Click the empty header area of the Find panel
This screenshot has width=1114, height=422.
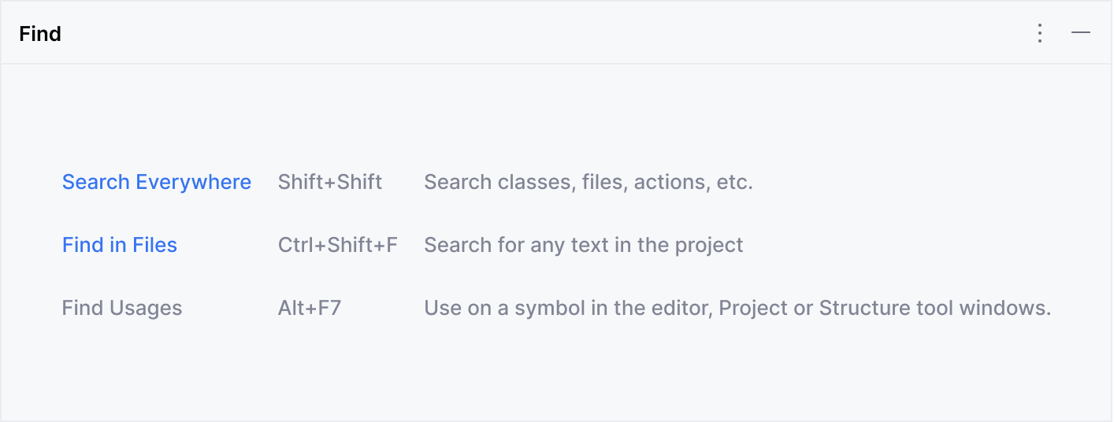pyautogui.click(x=551, y=33)
